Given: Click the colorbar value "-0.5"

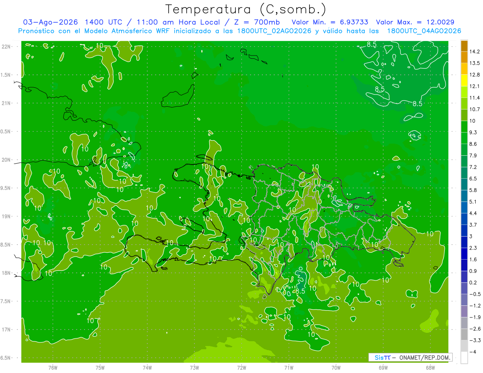Looking at the screenshot, I should pos(475,294).
